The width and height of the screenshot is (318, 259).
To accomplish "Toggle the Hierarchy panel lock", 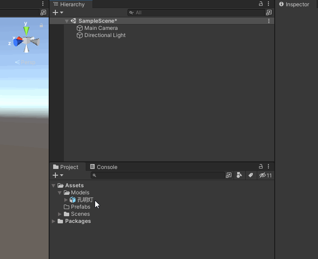I will click(261, 4).
